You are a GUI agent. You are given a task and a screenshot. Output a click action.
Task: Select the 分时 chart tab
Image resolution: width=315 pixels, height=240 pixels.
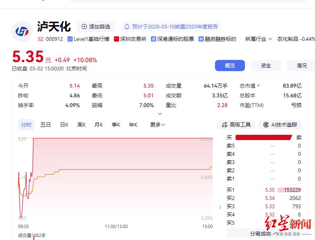click(x=26, y=125)
